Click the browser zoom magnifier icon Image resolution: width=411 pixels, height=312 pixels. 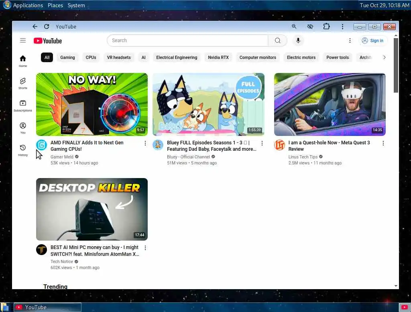tap(294, 26)
